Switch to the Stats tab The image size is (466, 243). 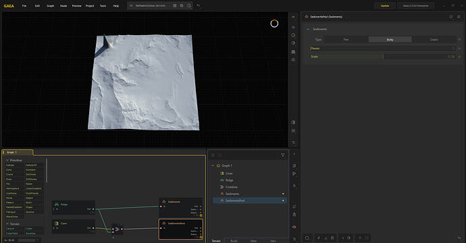coord(253,240)
